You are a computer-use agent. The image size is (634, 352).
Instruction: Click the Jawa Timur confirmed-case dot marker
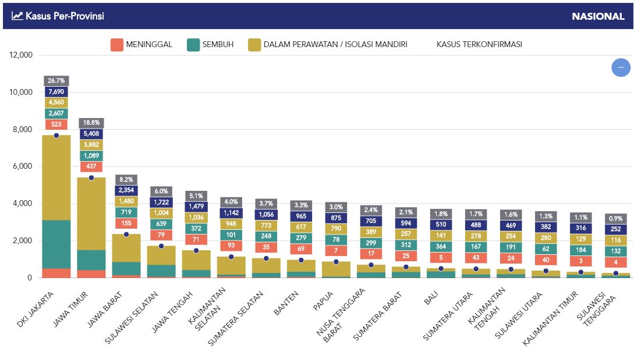click(x=91, y=177)
